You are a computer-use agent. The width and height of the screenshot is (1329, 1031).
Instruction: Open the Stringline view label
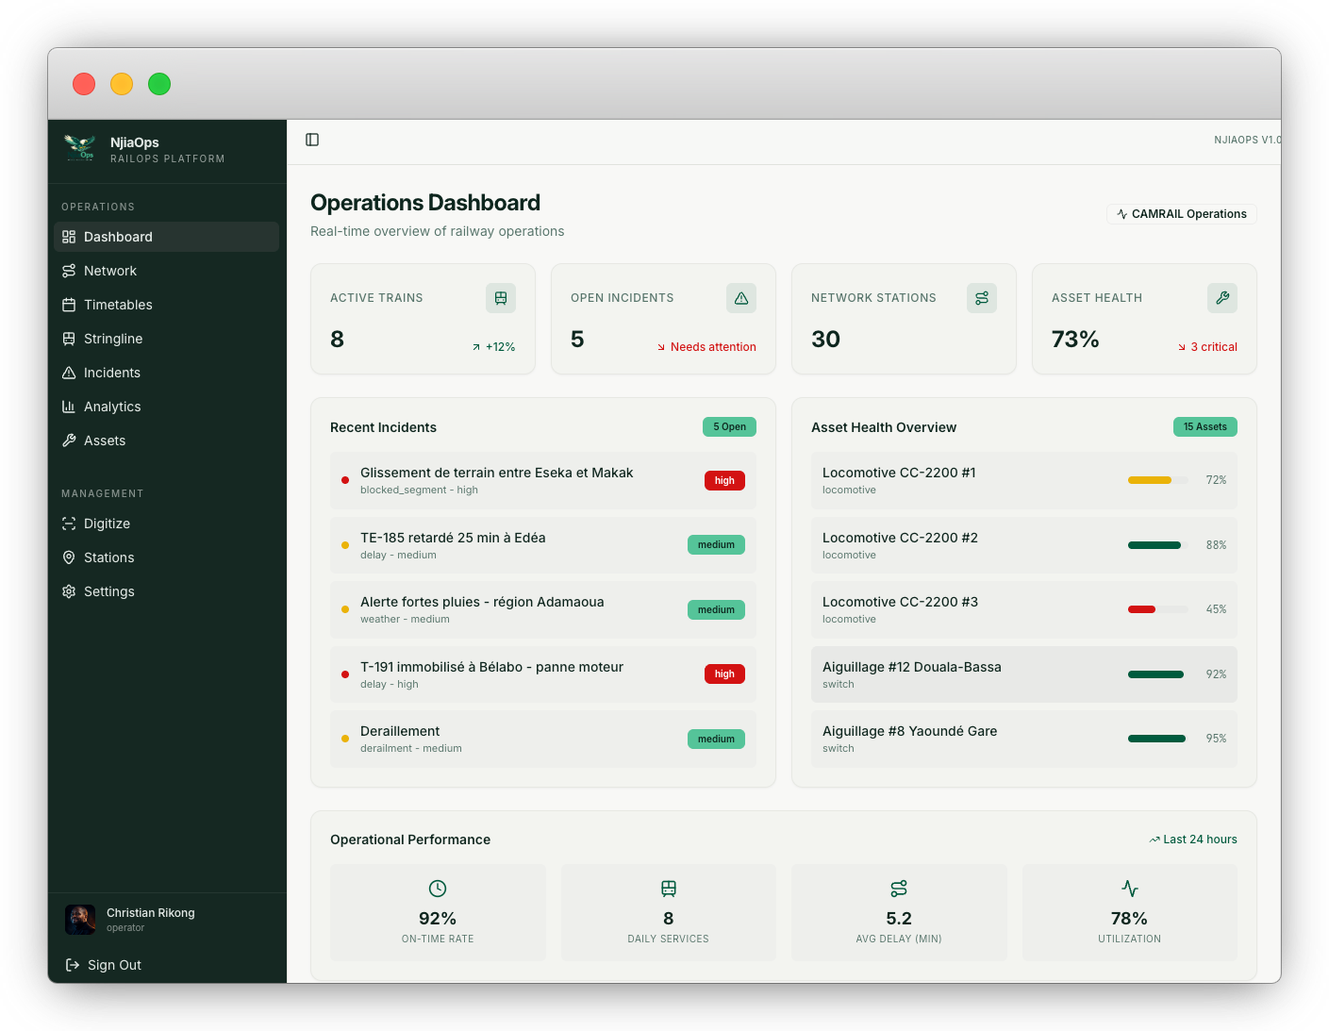tap(113, 339)
